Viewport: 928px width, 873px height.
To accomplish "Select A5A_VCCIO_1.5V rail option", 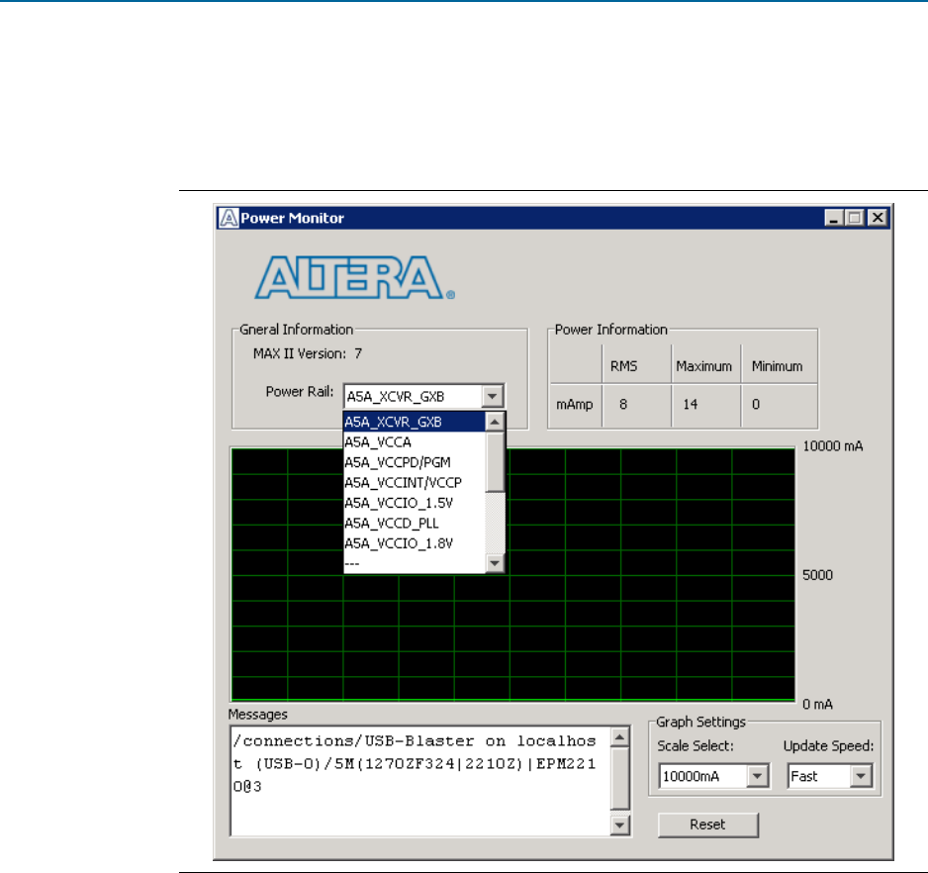I will pos(414,503).
